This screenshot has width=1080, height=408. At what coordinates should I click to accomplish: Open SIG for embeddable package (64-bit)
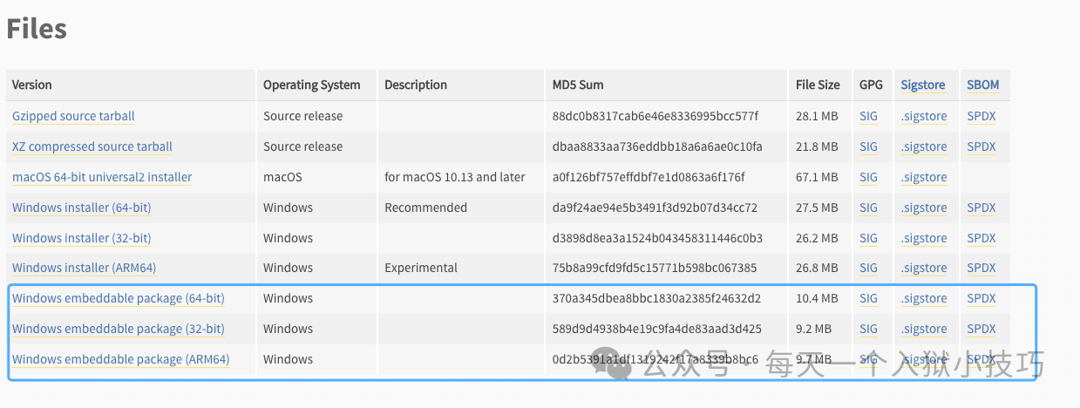click(x=868, y=298)
